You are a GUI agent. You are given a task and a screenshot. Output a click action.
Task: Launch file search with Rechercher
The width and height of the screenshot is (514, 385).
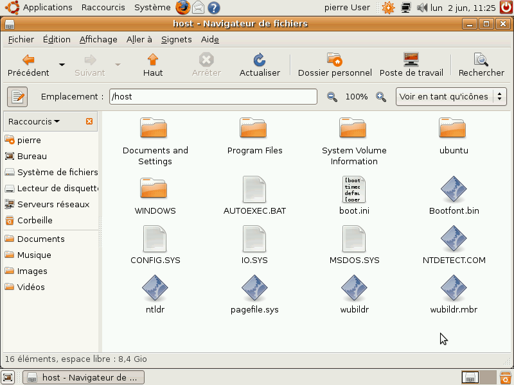point(481,65)
